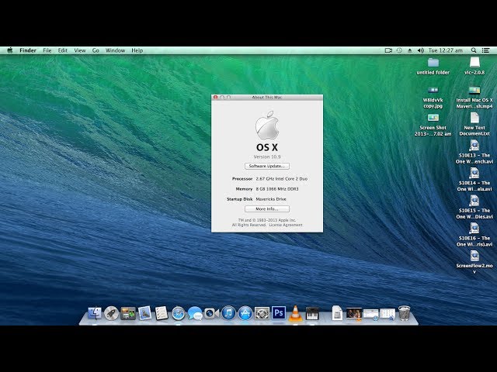Launch Safari compass icon in Dock
Screen dimensions: 497x372
[178, 313]
